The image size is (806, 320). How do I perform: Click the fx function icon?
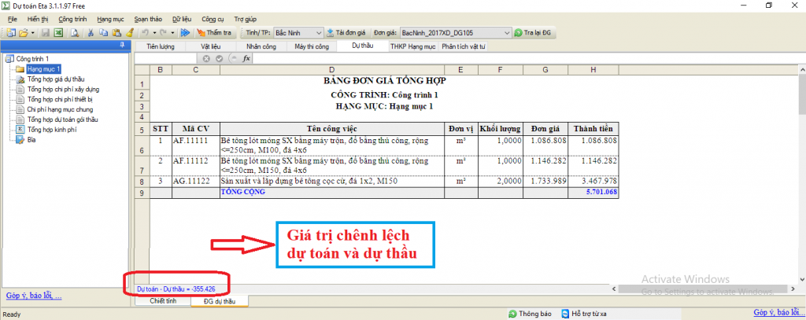click(246, 58)
